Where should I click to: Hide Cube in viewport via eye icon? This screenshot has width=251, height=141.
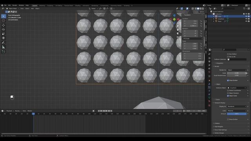click(x=246, y=16)
